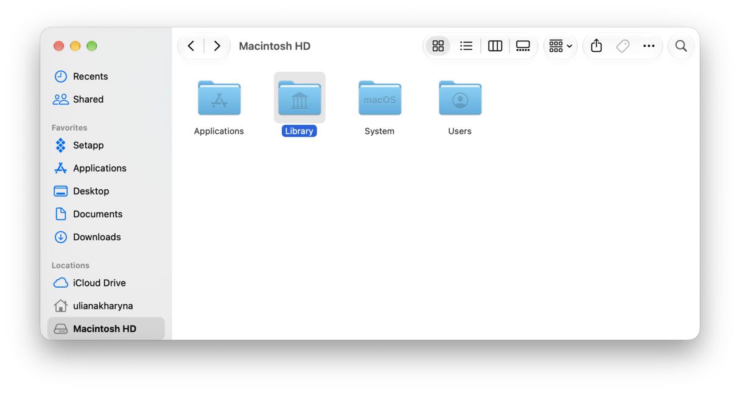Open Desktop in the sidebar
This screenshot has width=740, height=393.
tap(106, 191)
